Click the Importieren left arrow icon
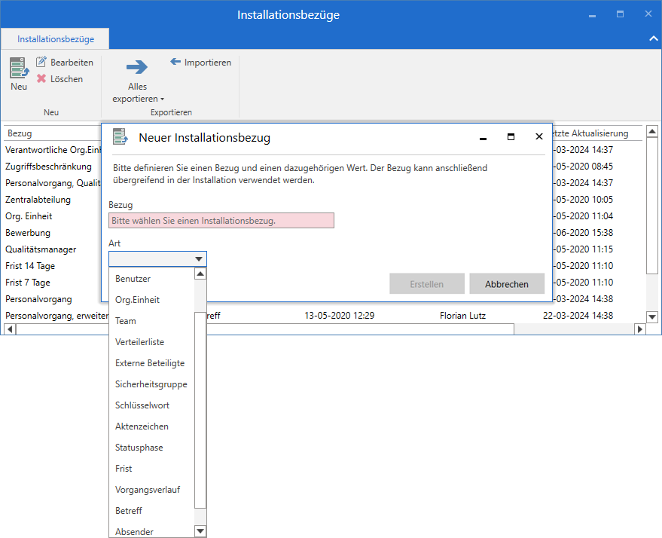Viewport: 662px width, 538px height. coord(175,63)
